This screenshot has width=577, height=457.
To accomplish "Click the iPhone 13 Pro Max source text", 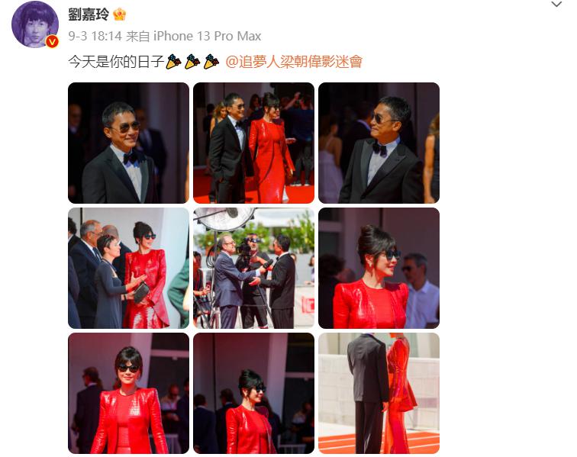I will coord(207,36).
